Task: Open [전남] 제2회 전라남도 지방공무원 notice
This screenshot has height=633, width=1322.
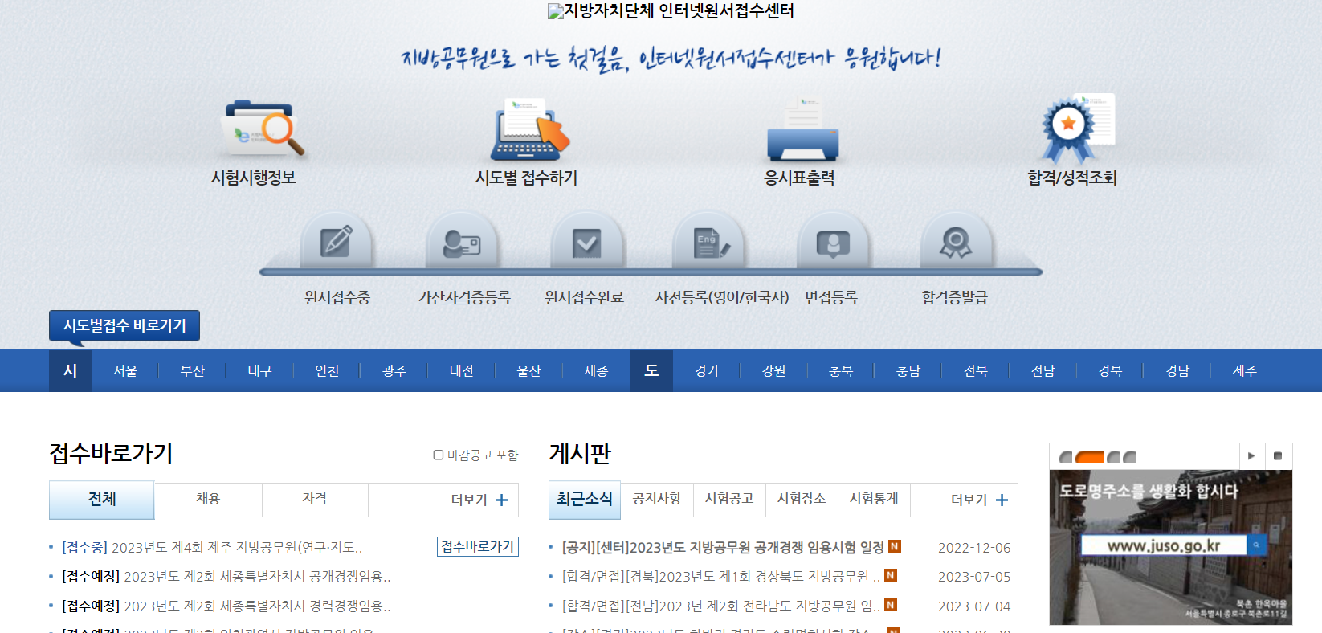Action: tap(721, 606)
